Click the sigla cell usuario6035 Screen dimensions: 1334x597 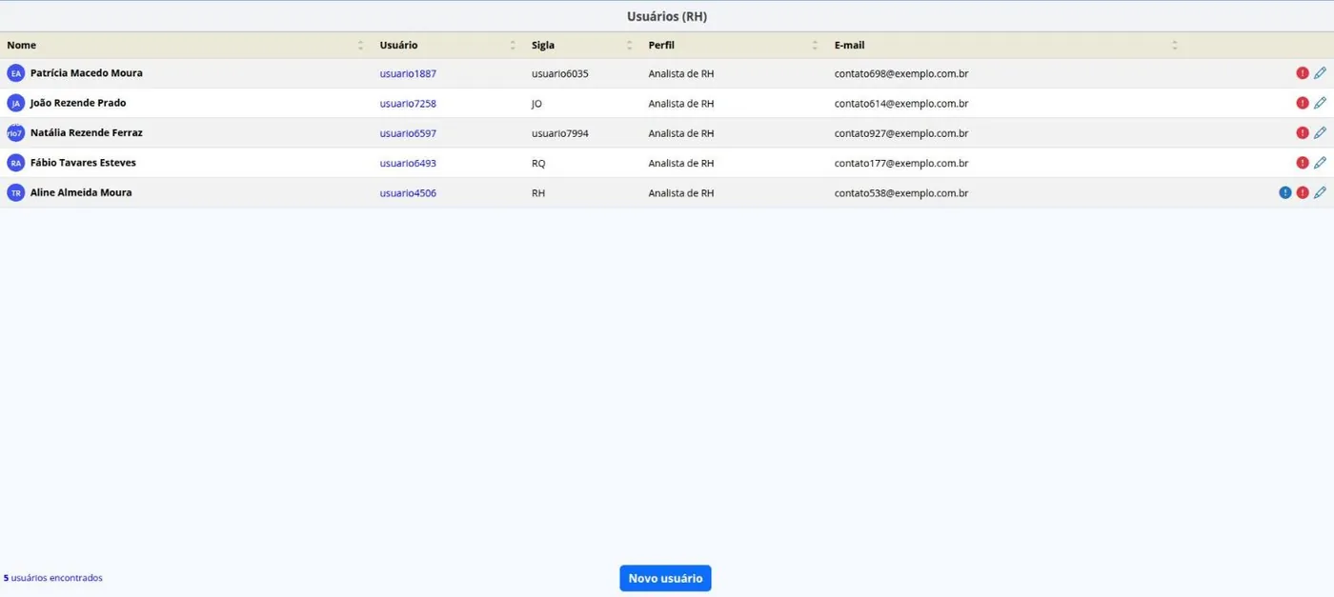[x=560, y=73]
